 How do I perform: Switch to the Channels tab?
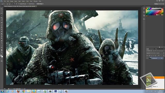152,49
